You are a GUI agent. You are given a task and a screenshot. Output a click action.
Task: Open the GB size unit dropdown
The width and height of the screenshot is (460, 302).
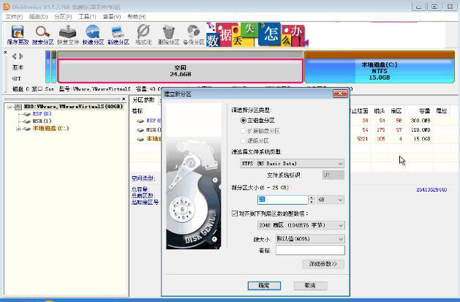coord(331,200)
